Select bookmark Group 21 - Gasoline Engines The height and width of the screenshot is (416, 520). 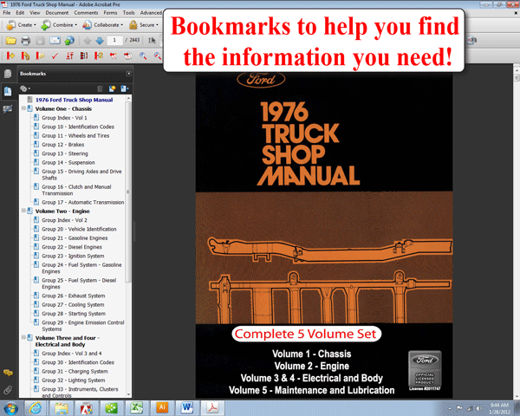pyautogui.click(x=75, y=238)
